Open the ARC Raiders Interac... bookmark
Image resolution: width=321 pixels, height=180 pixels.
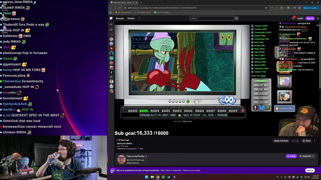(x=124, y=12)
